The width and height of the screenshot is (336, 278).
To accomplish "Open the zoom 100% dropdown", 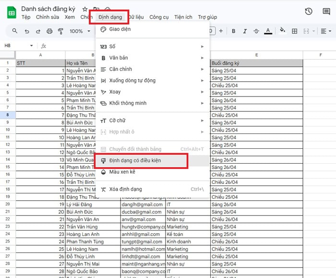I will 80,31.
